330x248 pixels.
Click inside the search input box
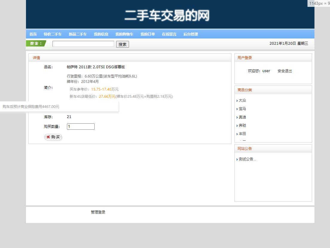click(x=83, y=44)
